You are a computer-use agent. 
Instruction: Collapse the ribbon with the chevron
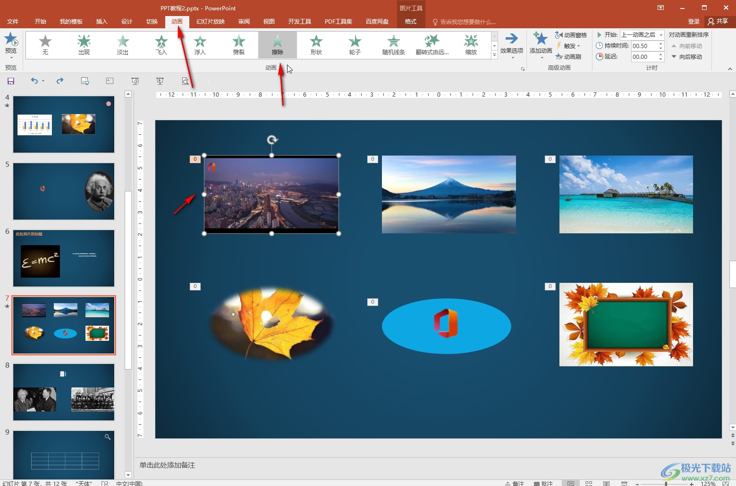pos(730,69)
